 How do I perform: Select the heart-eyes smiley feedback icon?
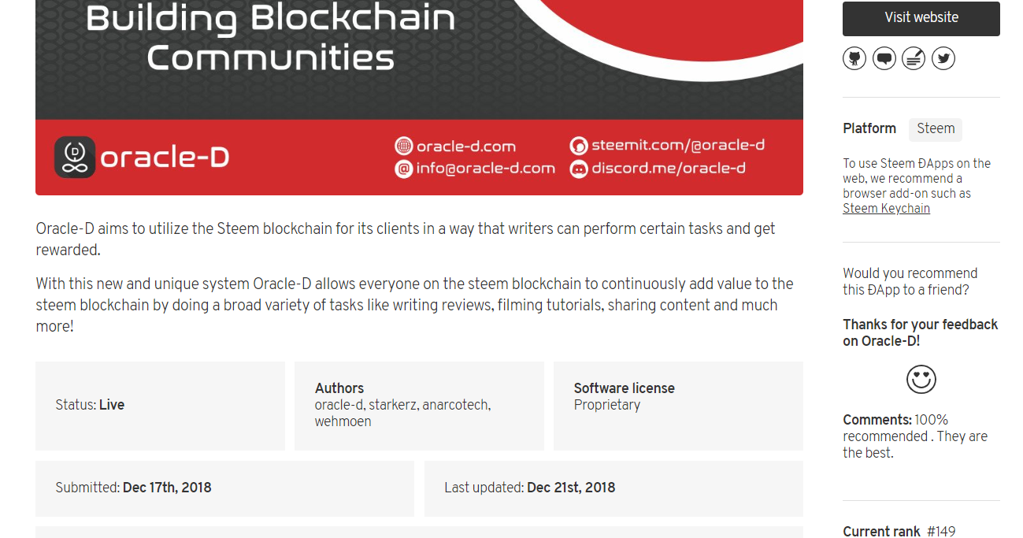point(921,379)
